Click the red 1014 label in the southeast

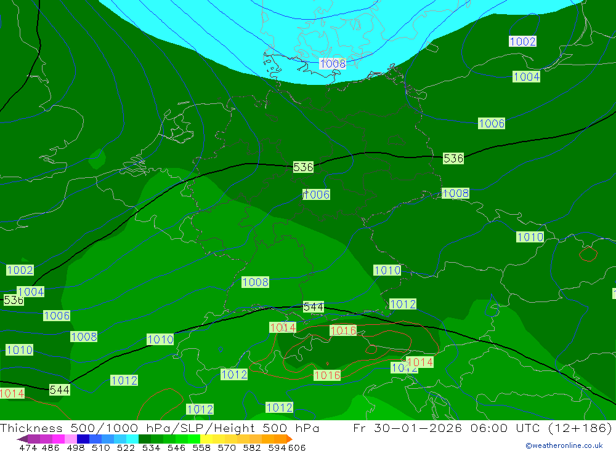click(x=419, y=362)
